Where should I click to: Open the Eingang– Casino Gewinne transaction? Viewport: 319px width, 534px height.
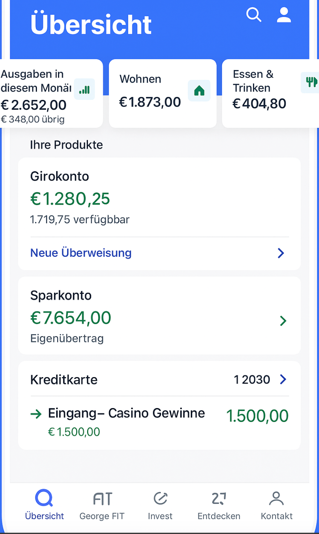pos(159,422)
